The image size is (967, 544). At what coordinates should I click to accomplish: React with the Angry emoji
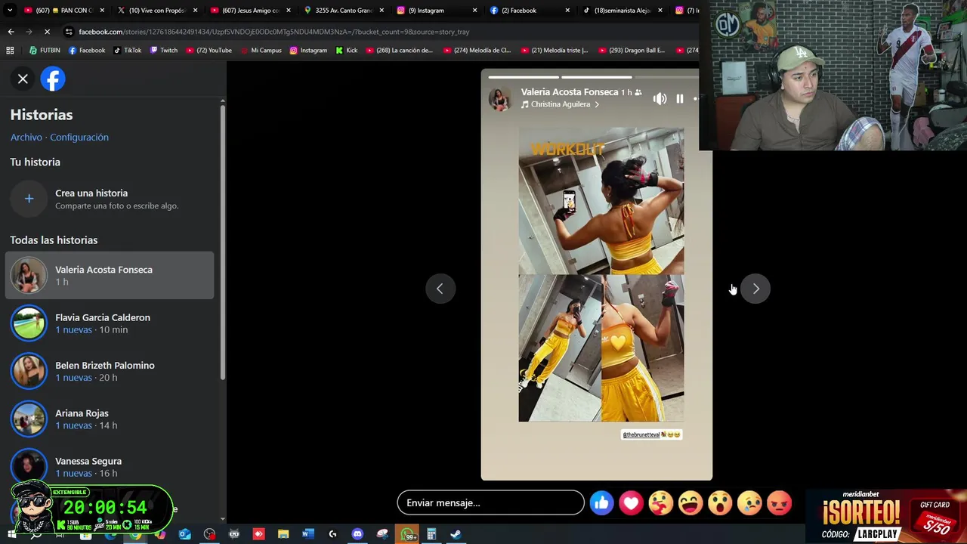point(779,503)
